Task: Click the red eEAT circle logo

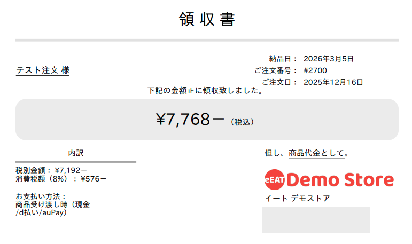Action: click(275, 180)
